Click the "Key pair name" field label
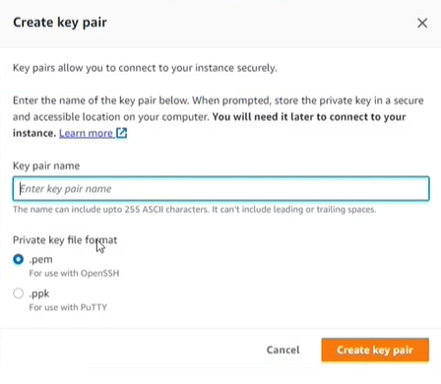This screenshot has height=384, width=441. coord(46,165)
